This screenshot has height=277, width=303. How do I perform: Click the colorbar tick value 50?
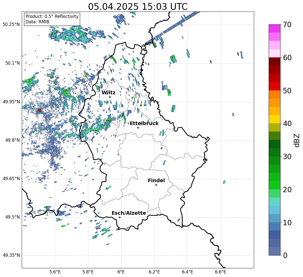click(x=287, y=90)
